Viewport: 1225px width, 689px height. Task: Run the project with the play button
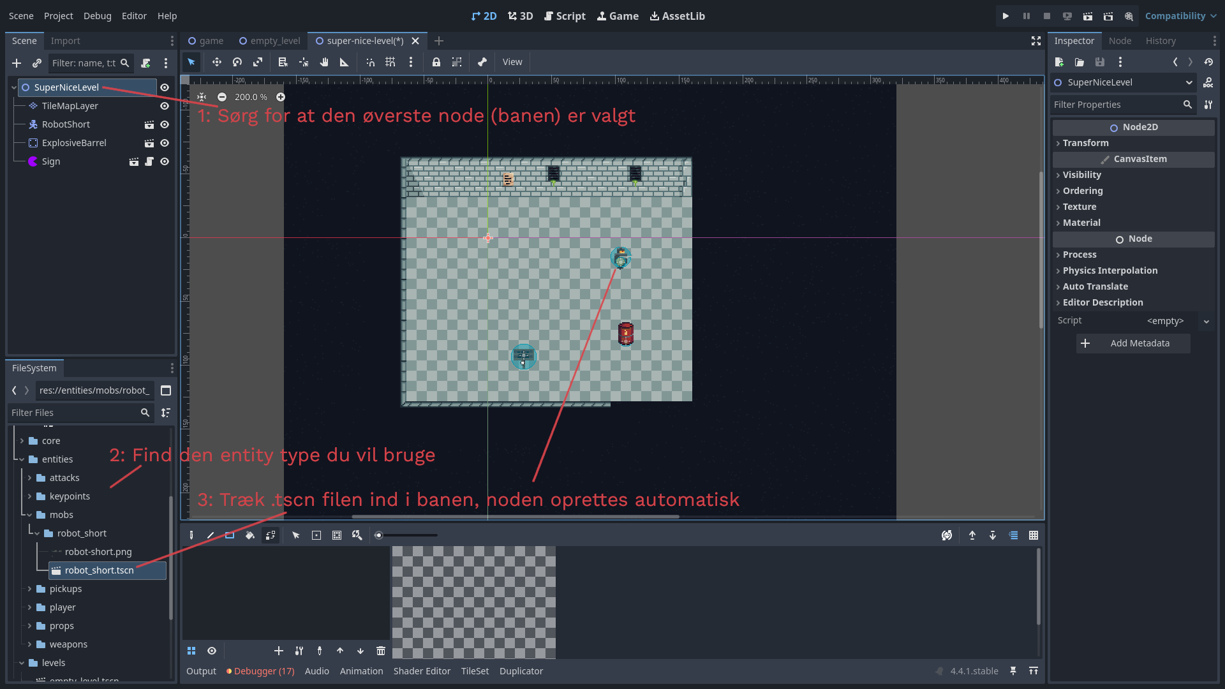tap(1006, 16)
